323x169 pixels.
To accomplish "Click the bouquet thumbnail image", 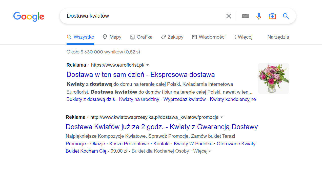I will (273, 78).
